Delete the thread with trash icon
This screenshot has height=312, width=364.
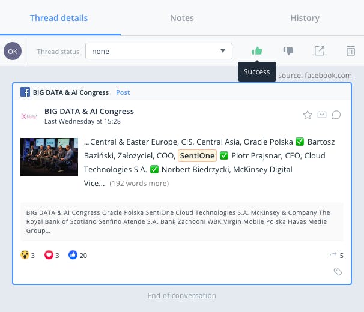[x=351, y=51]
